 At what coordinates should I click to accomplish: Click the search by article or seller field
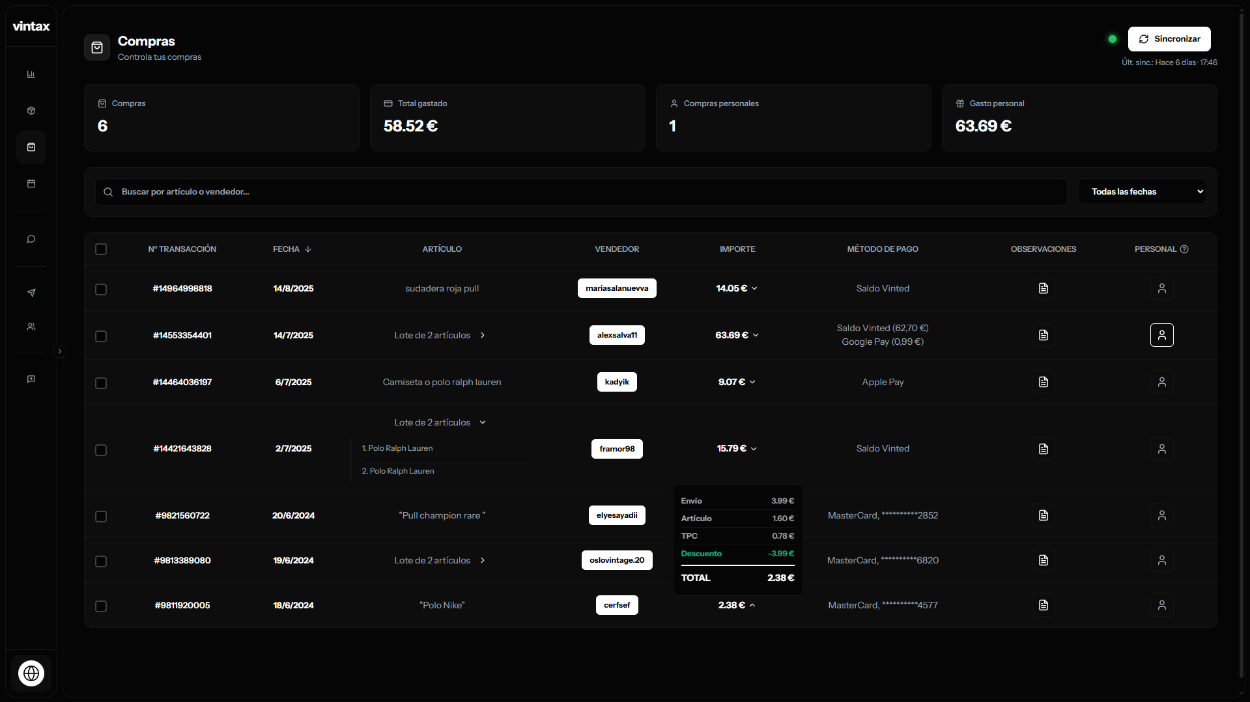[x=580, y=192]
